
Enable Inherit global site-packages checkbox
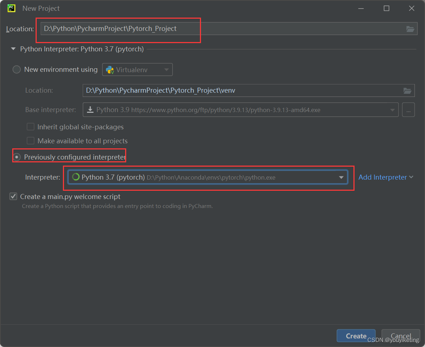[x=31, y=127]
